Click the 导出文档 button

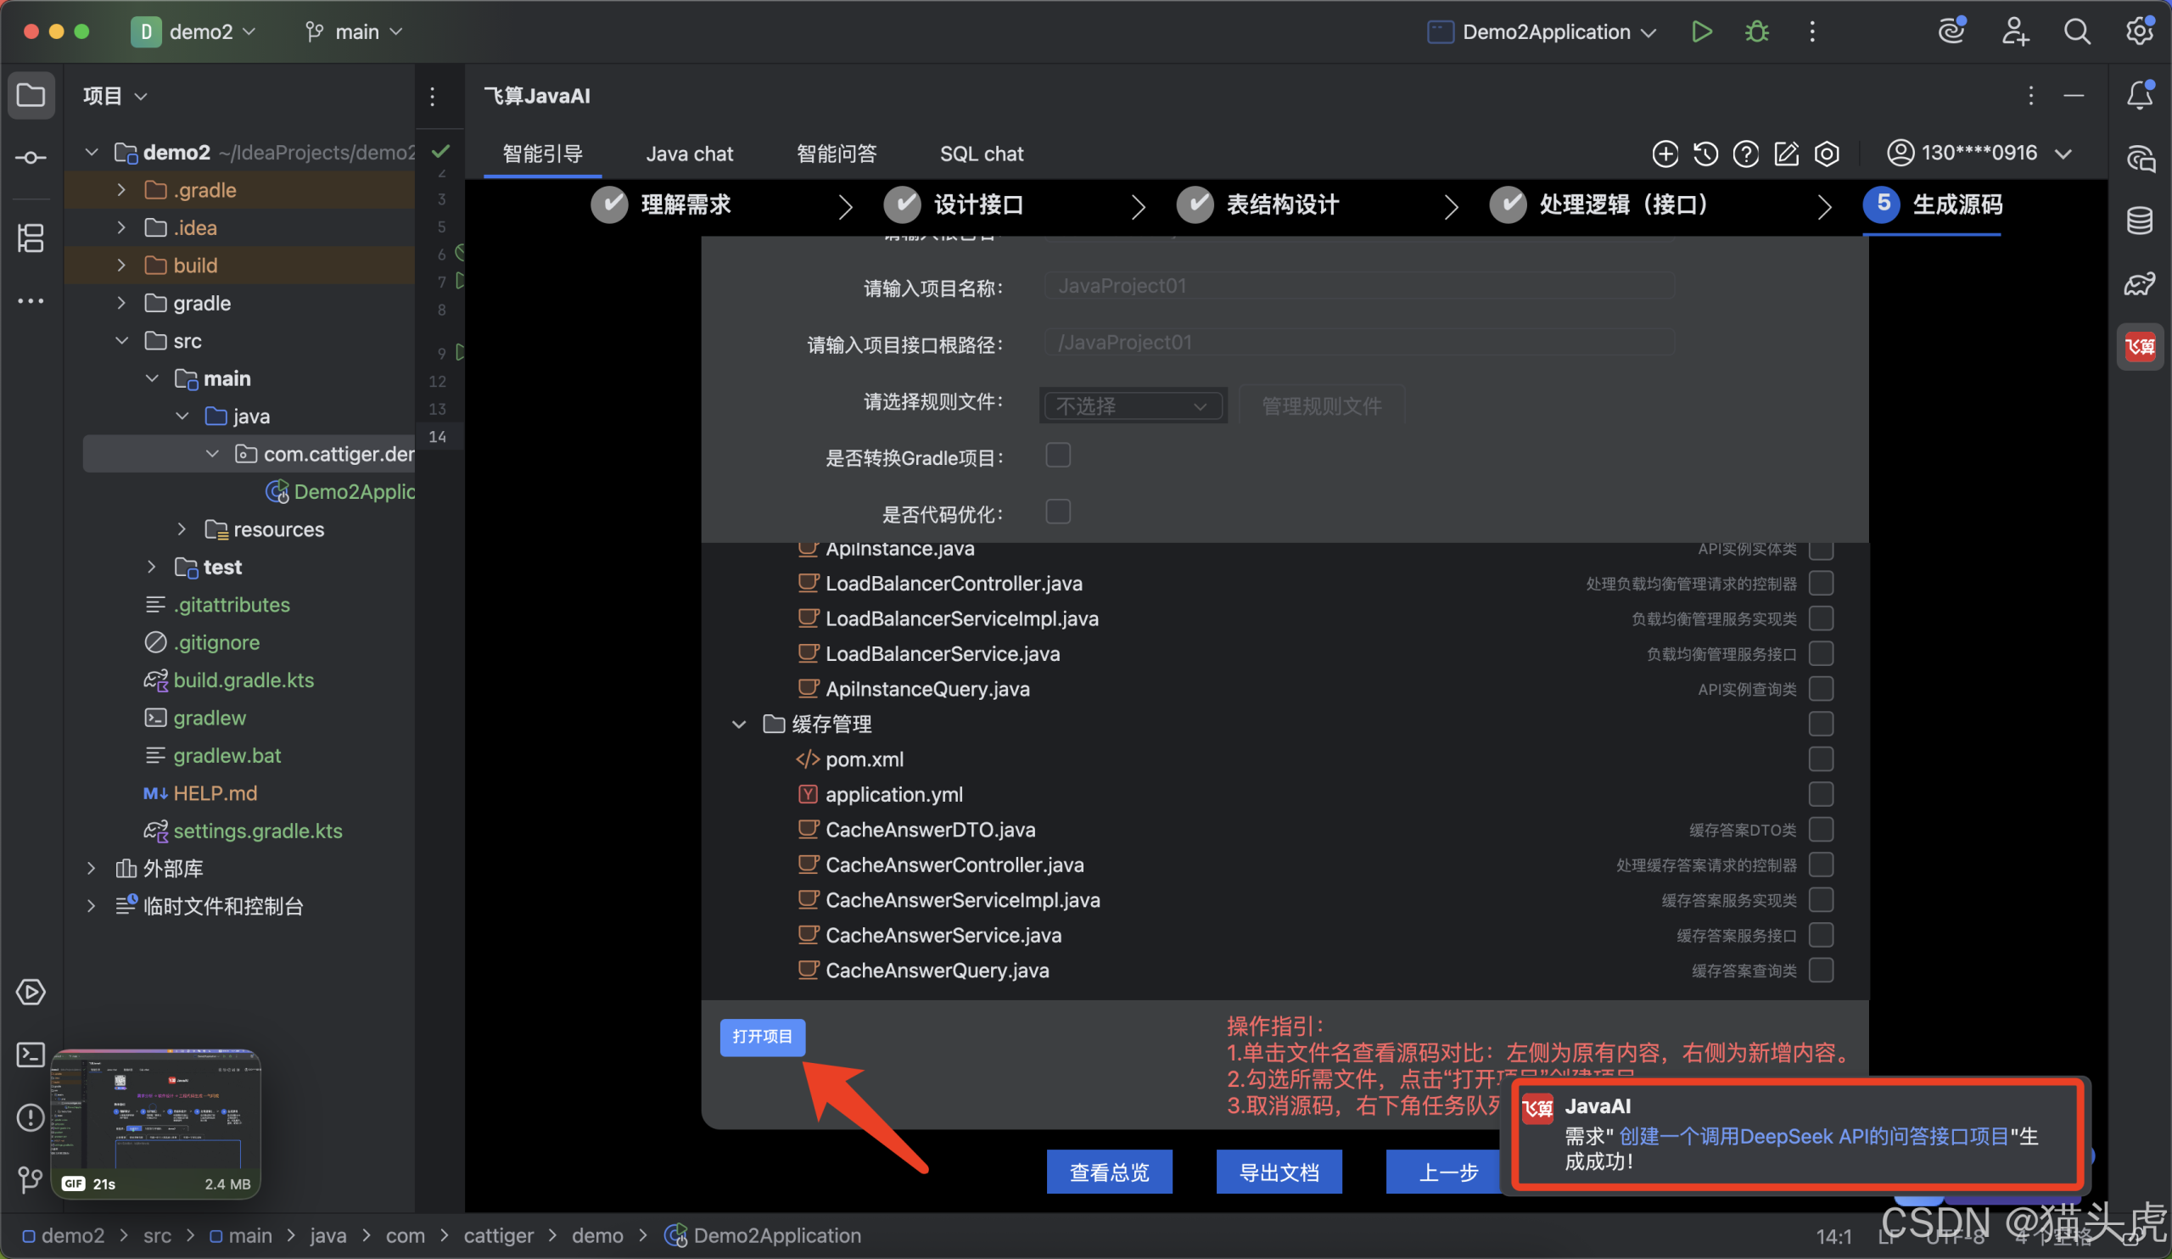tap(1279, 1172)
